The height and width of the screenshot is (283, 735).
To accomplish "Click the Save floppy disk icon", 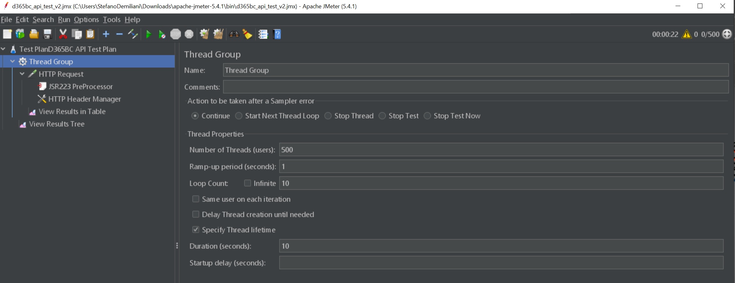I will point(47,34).
